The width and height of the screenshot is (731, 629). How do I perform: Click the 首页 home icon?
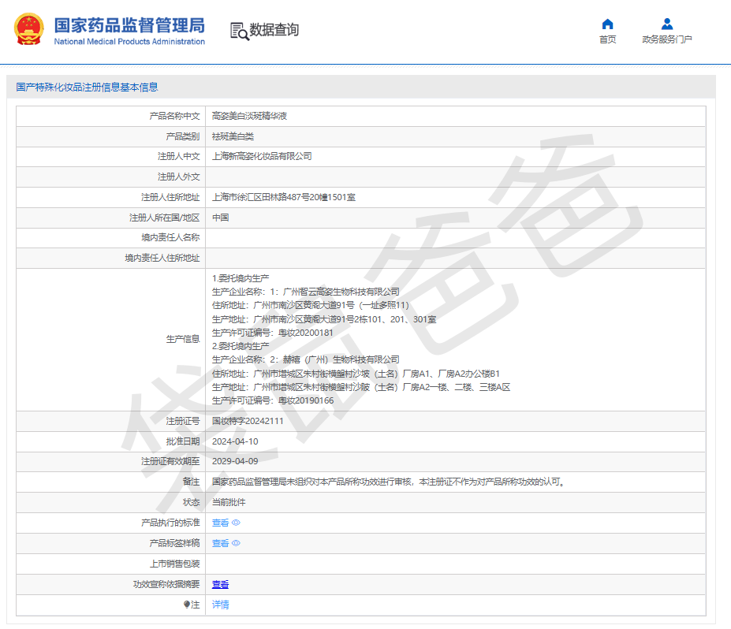(607, 24)
